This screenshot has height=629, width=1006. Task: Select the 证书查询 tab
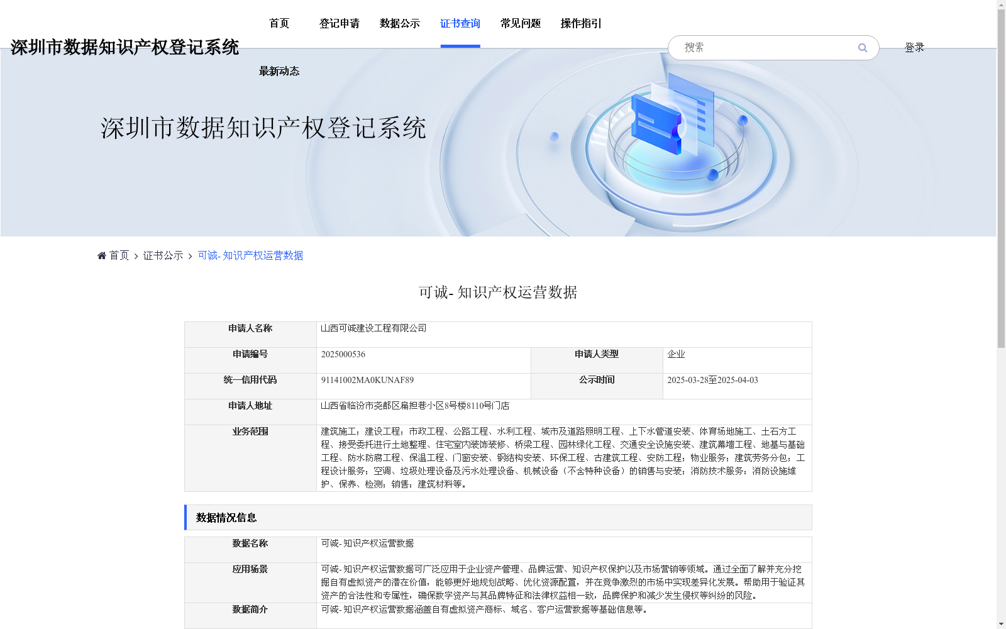(x=460, y=23)
